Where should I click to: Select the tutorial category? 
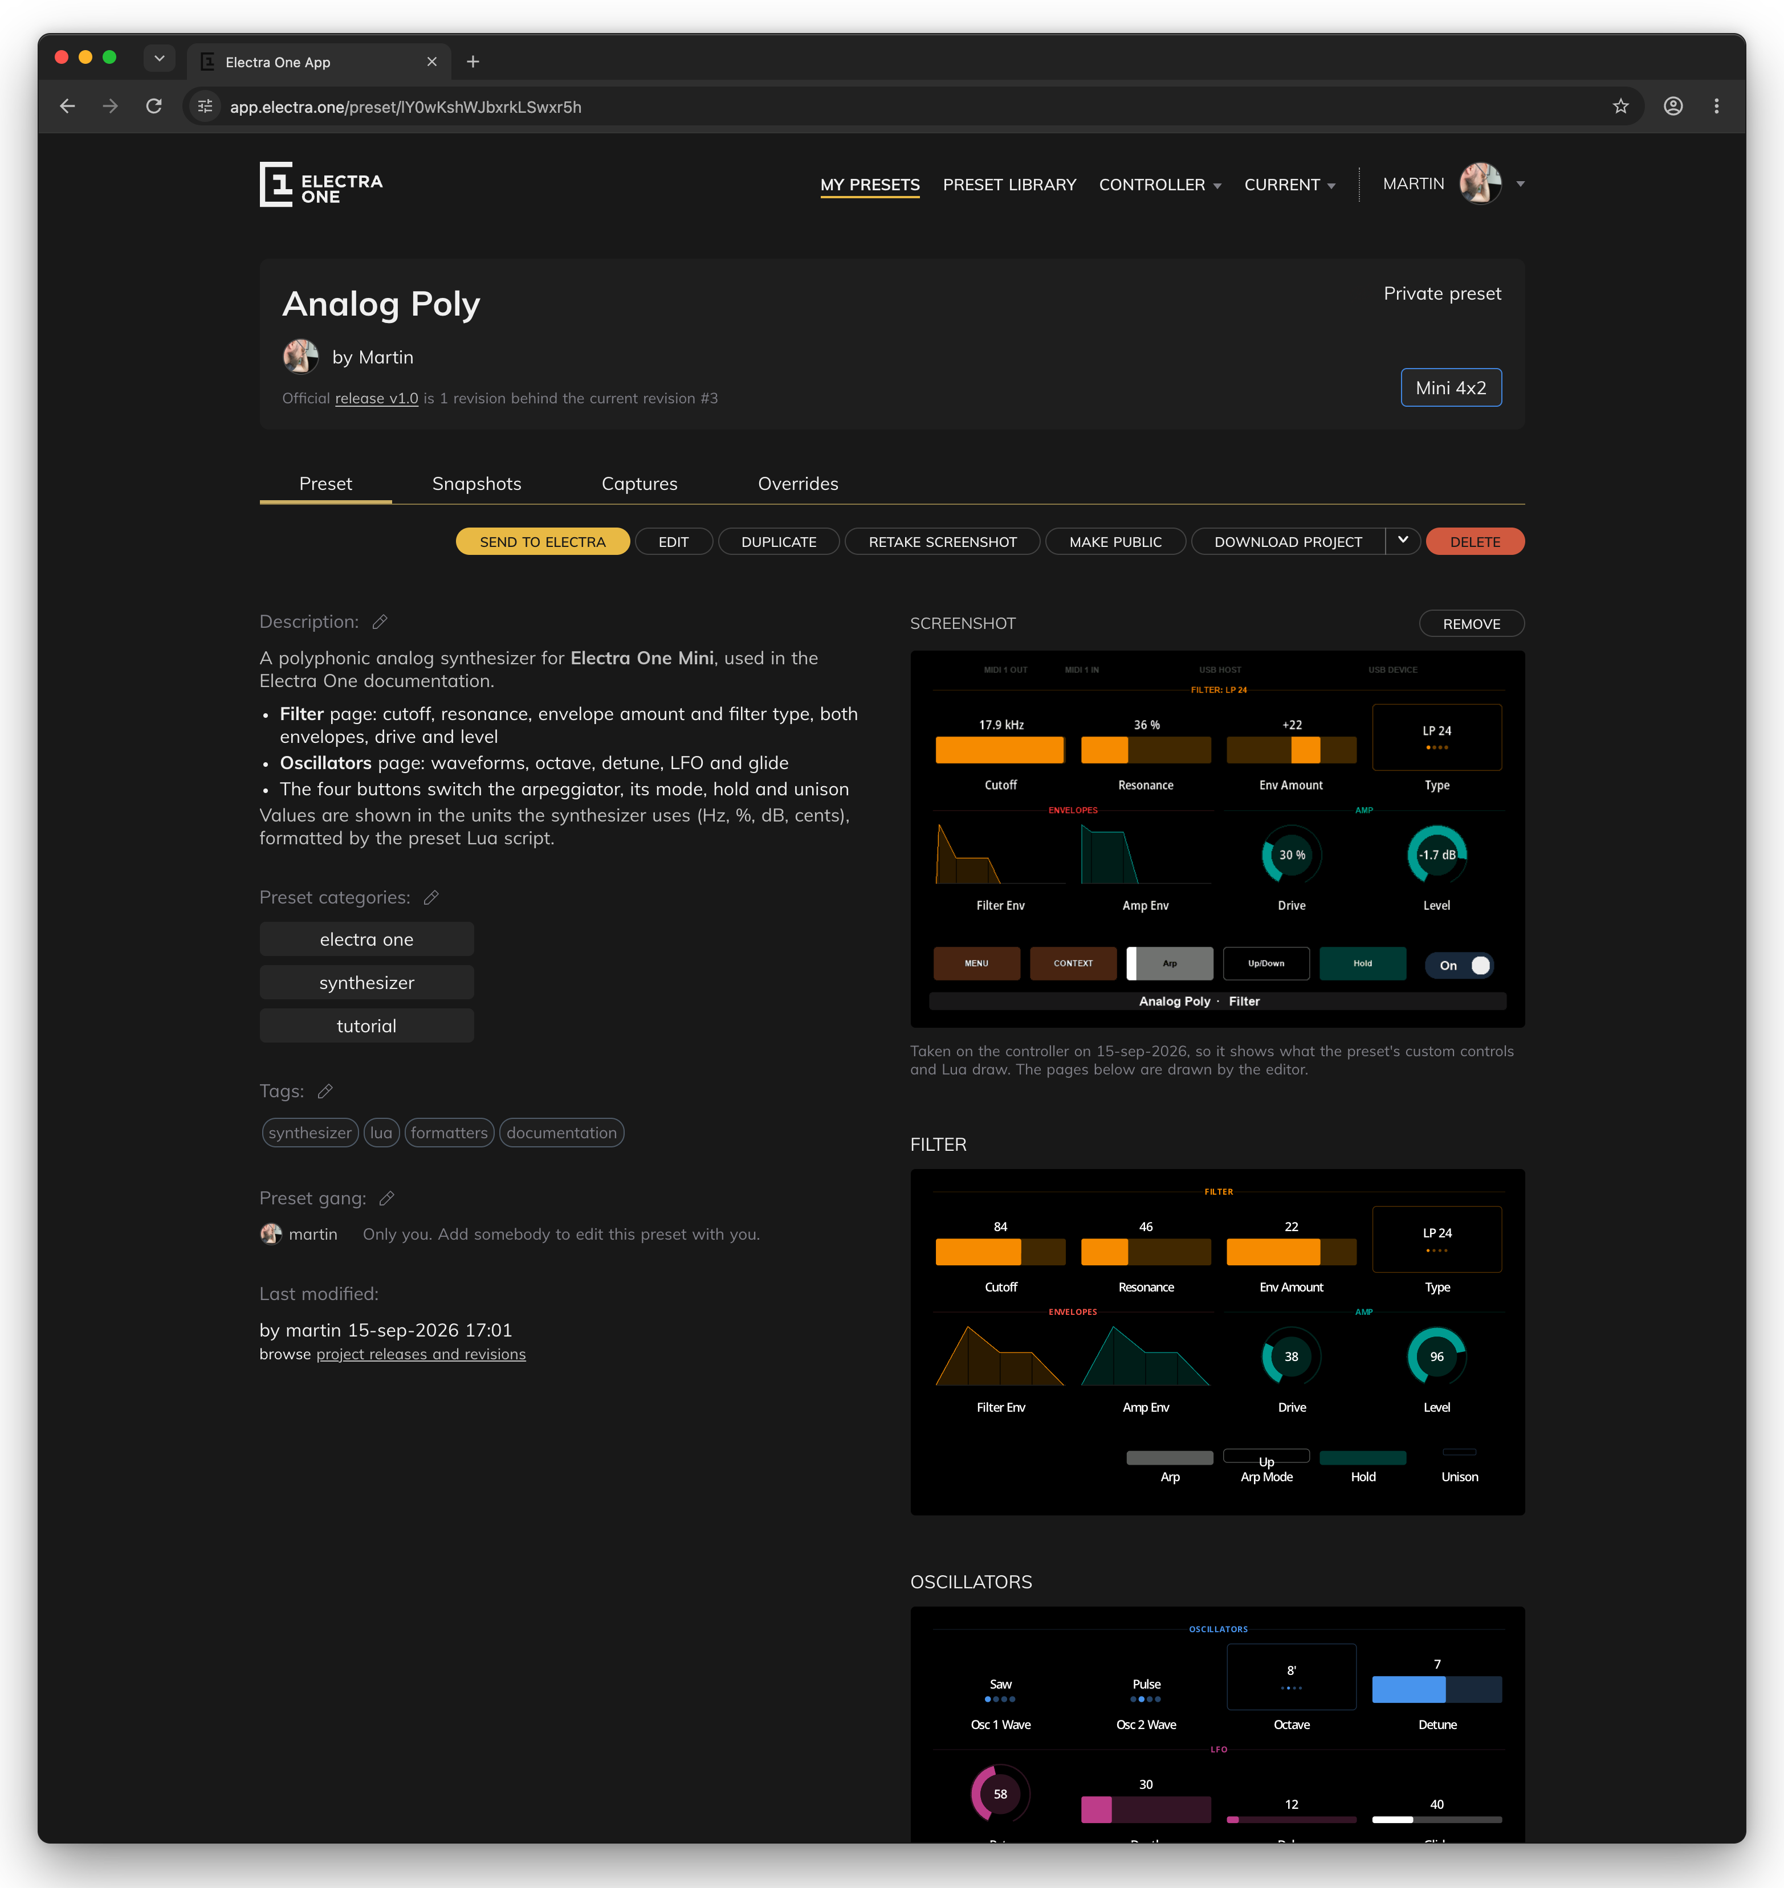point(366,1026)
